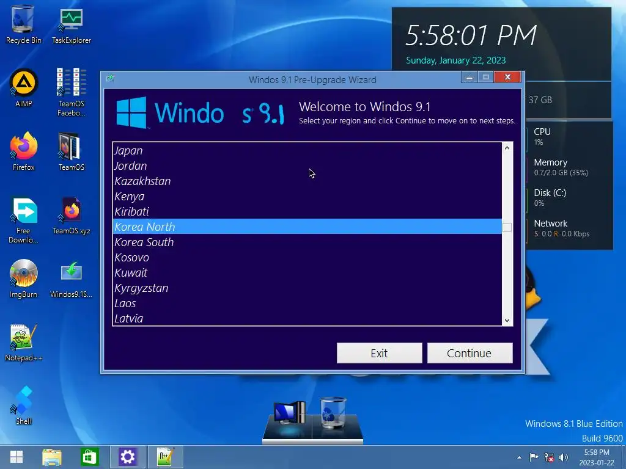Select Kosovo in the region list

pyautogui.click(x=307, y=257)
